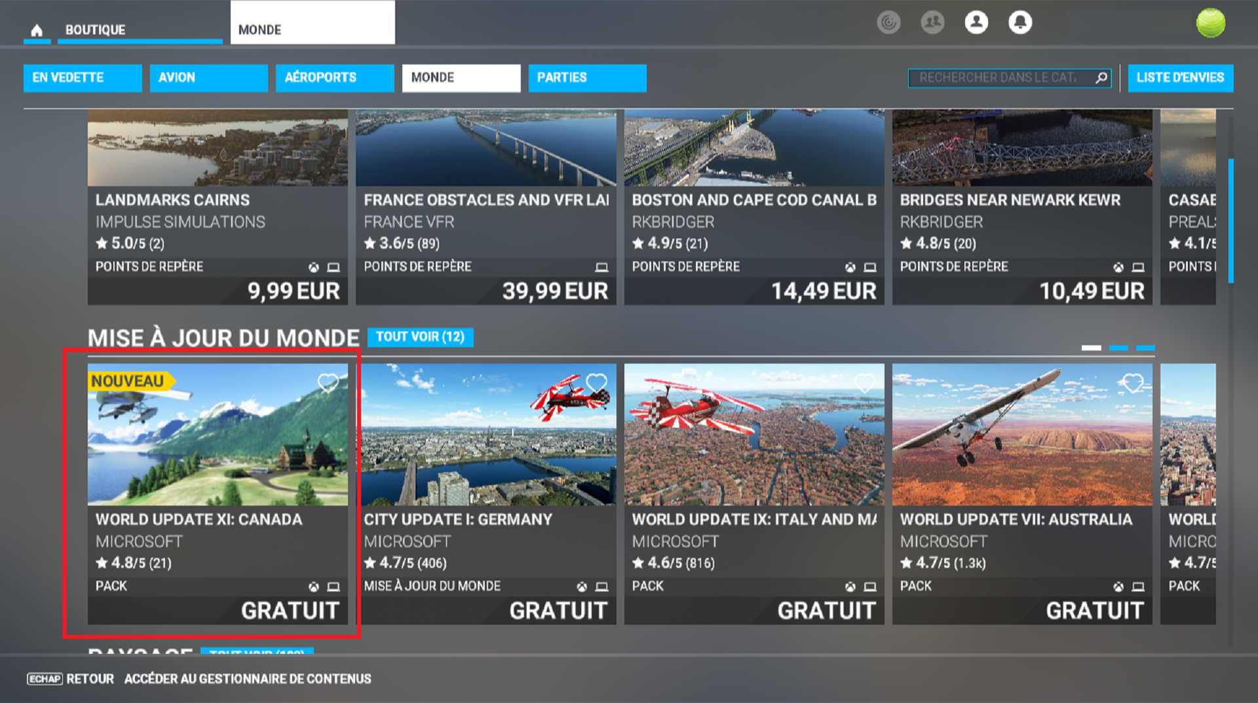Image resolution: width=1258 pixels, height=703 pixels.
Task: Click the 10,49 EUR price
Action: pyautogui.click(x=1092, y=291)
